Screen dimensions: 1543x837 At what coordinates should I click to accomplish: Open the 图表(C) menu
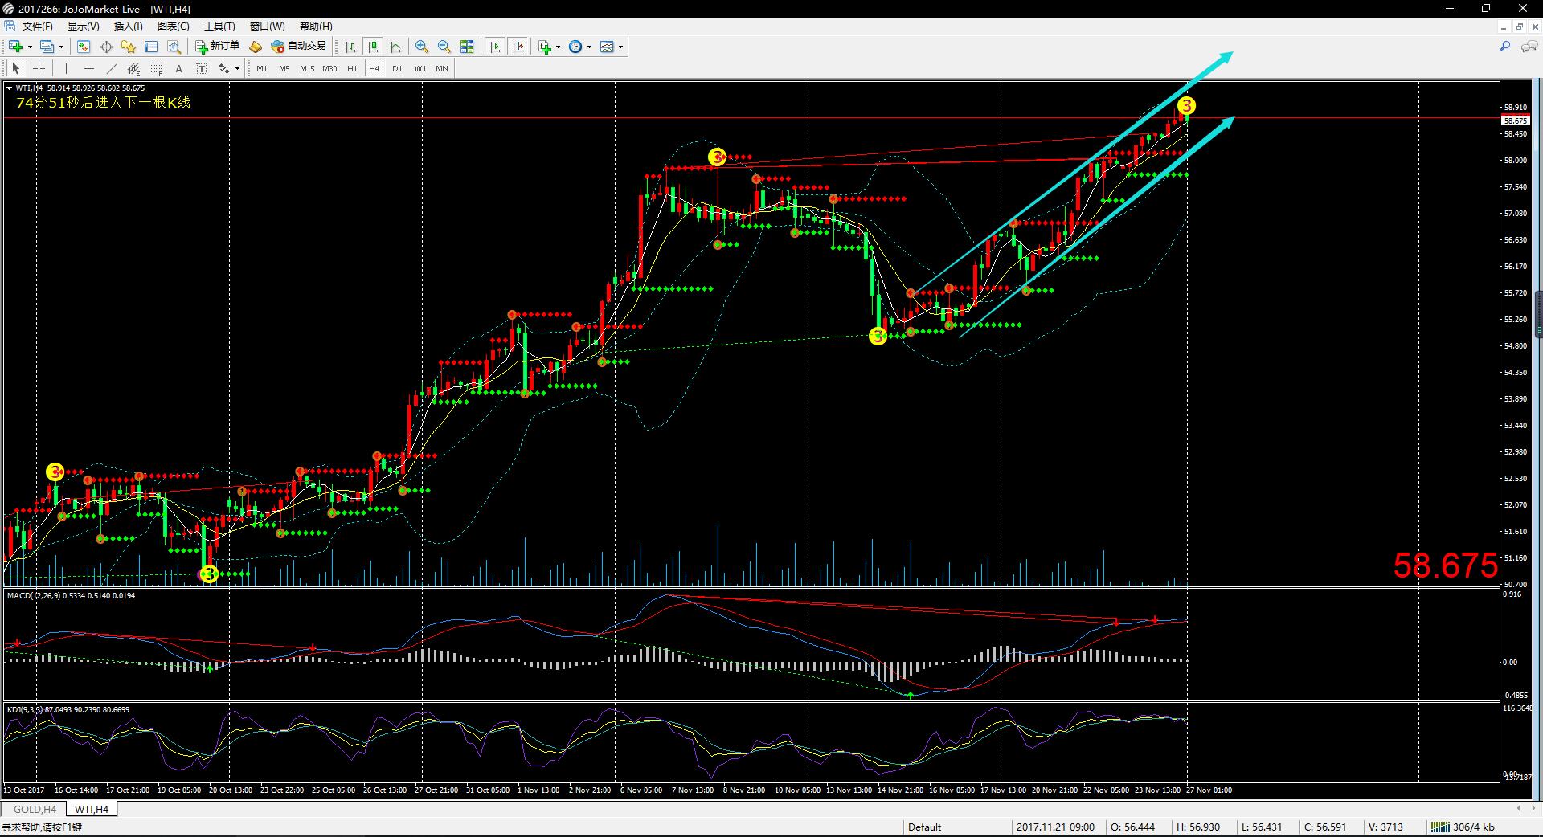click(x=173, y=27)
